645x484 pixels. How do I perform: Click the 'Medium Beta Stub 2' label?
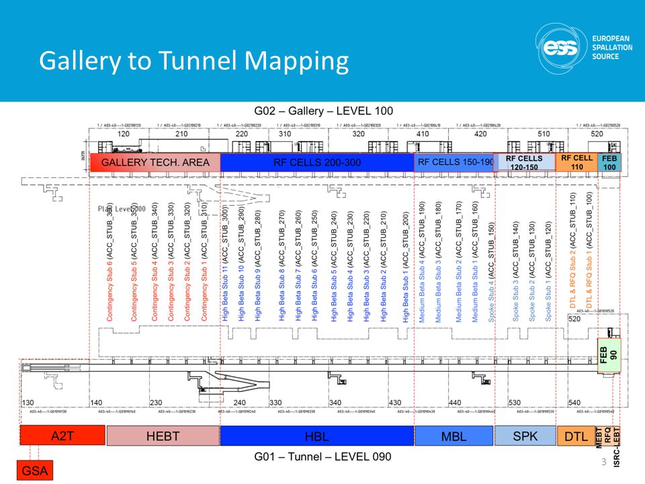click(459, 290)
